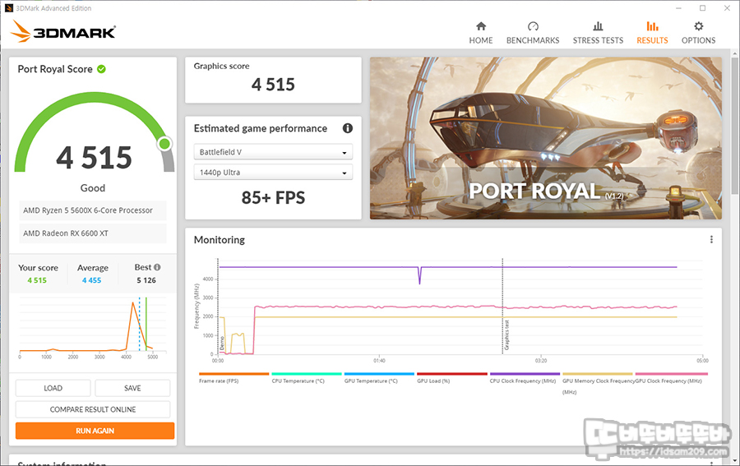Image resolution: width=740 pixels, height=466 pixels.
Task: Click the Port Royal preview image
Action: click(546, 138)
